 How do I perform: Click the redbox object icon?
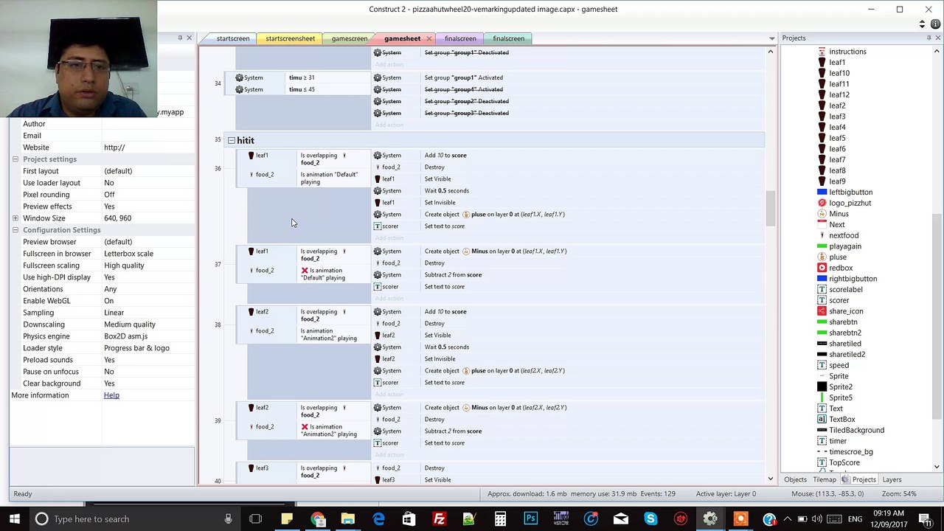point(822,268)
